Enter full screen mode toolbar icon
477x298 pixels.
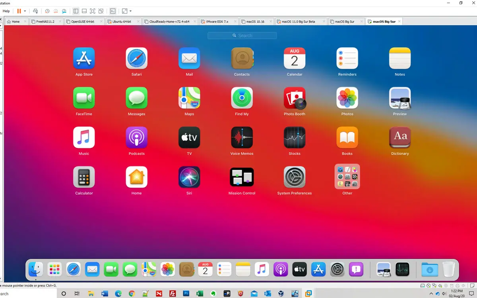pos(93,11)
